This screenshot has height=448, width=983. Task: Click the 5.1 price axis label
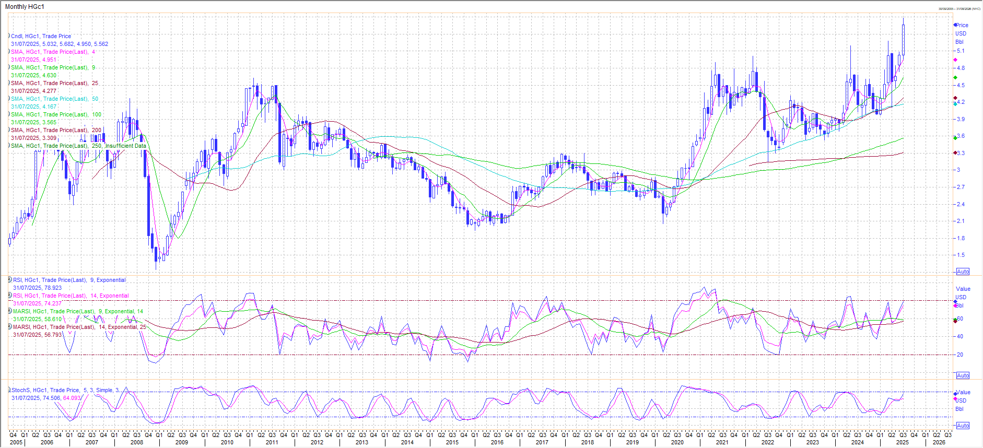click(961, 51)
